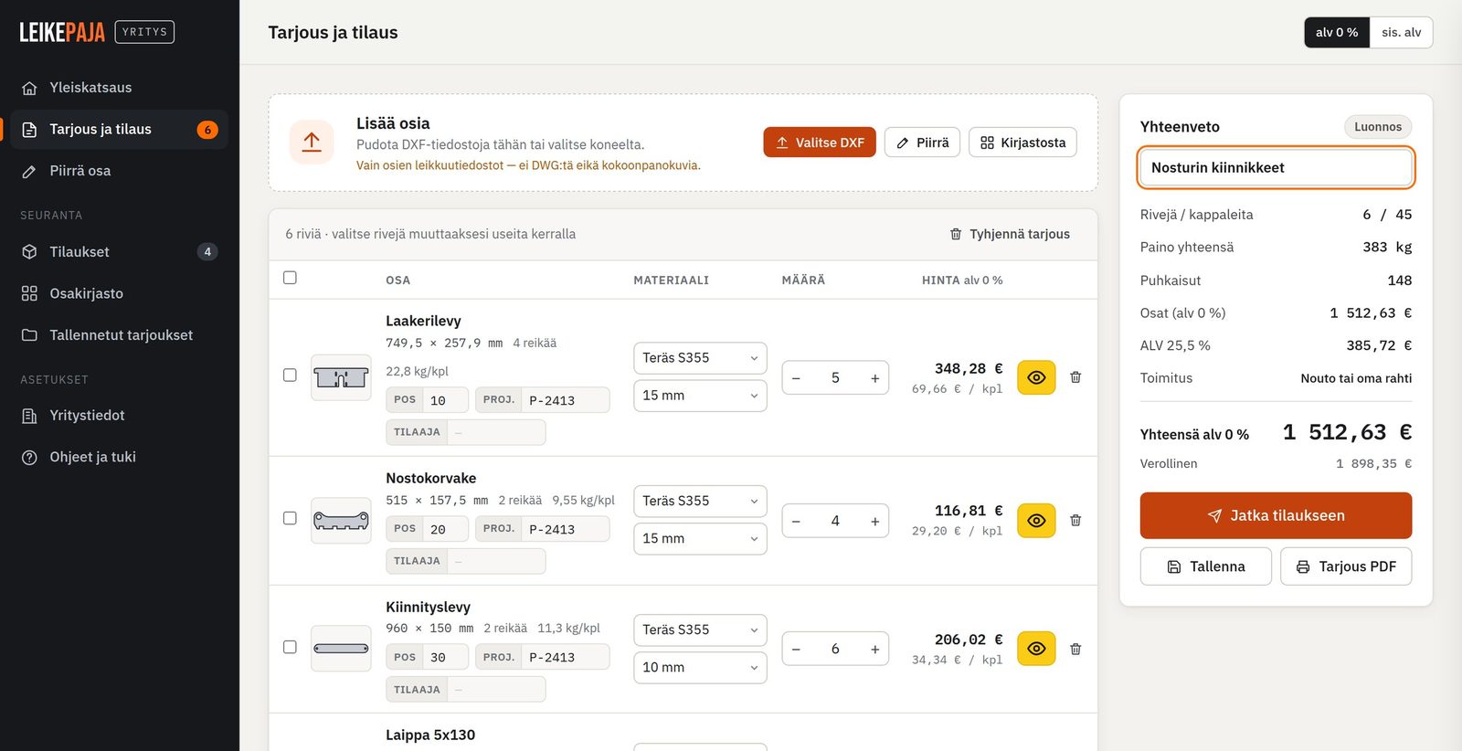Open Laakerilevy material dropdown Teräs S355
1462x751 pixels.
[700, 358]
